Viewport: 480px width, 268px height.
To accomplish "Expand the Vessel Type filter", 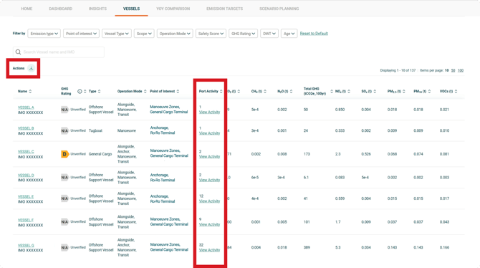I will [117, 34].
